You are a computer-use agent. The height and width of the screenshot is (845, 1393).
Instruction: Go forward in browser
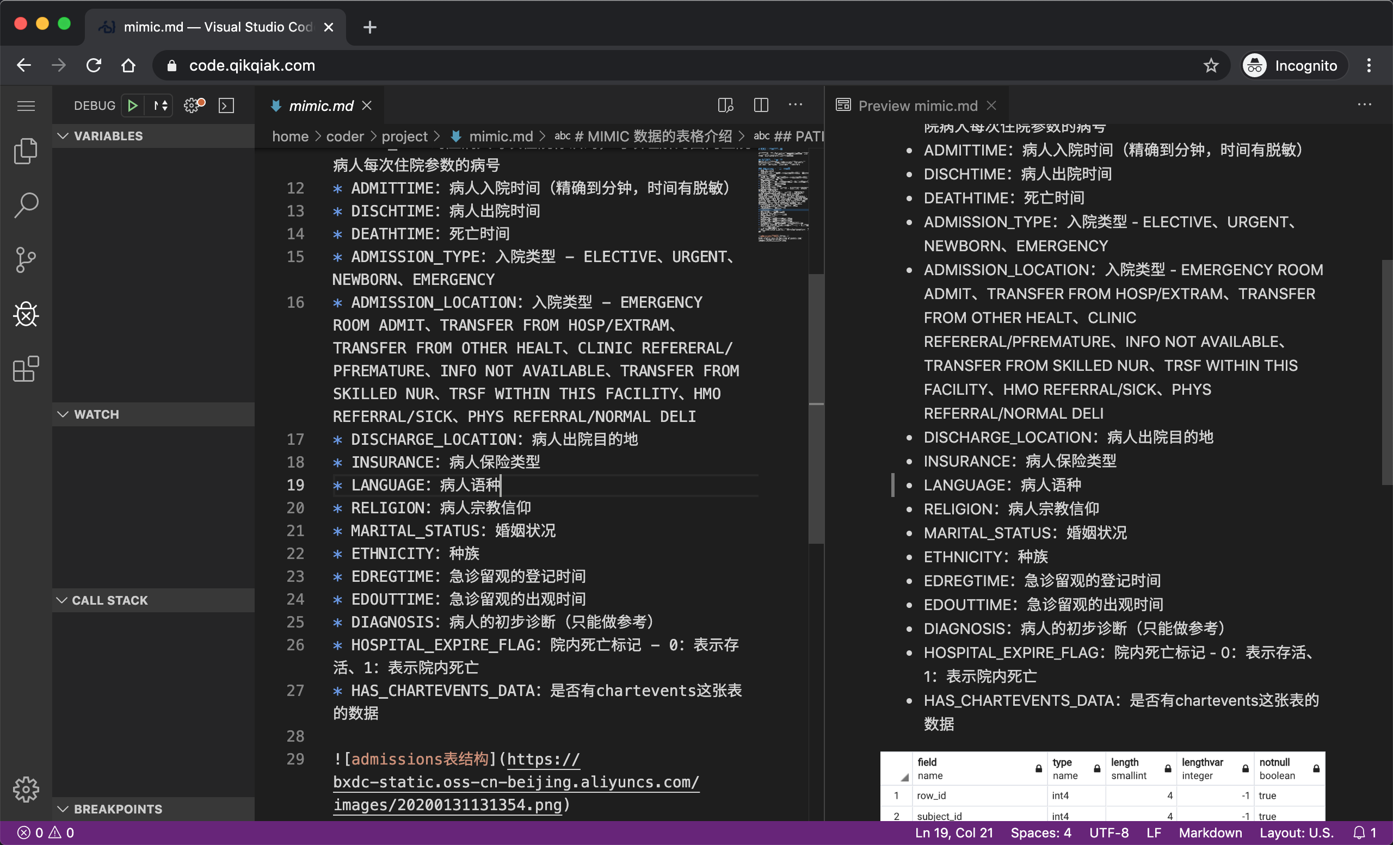click(x=59, y=65)
